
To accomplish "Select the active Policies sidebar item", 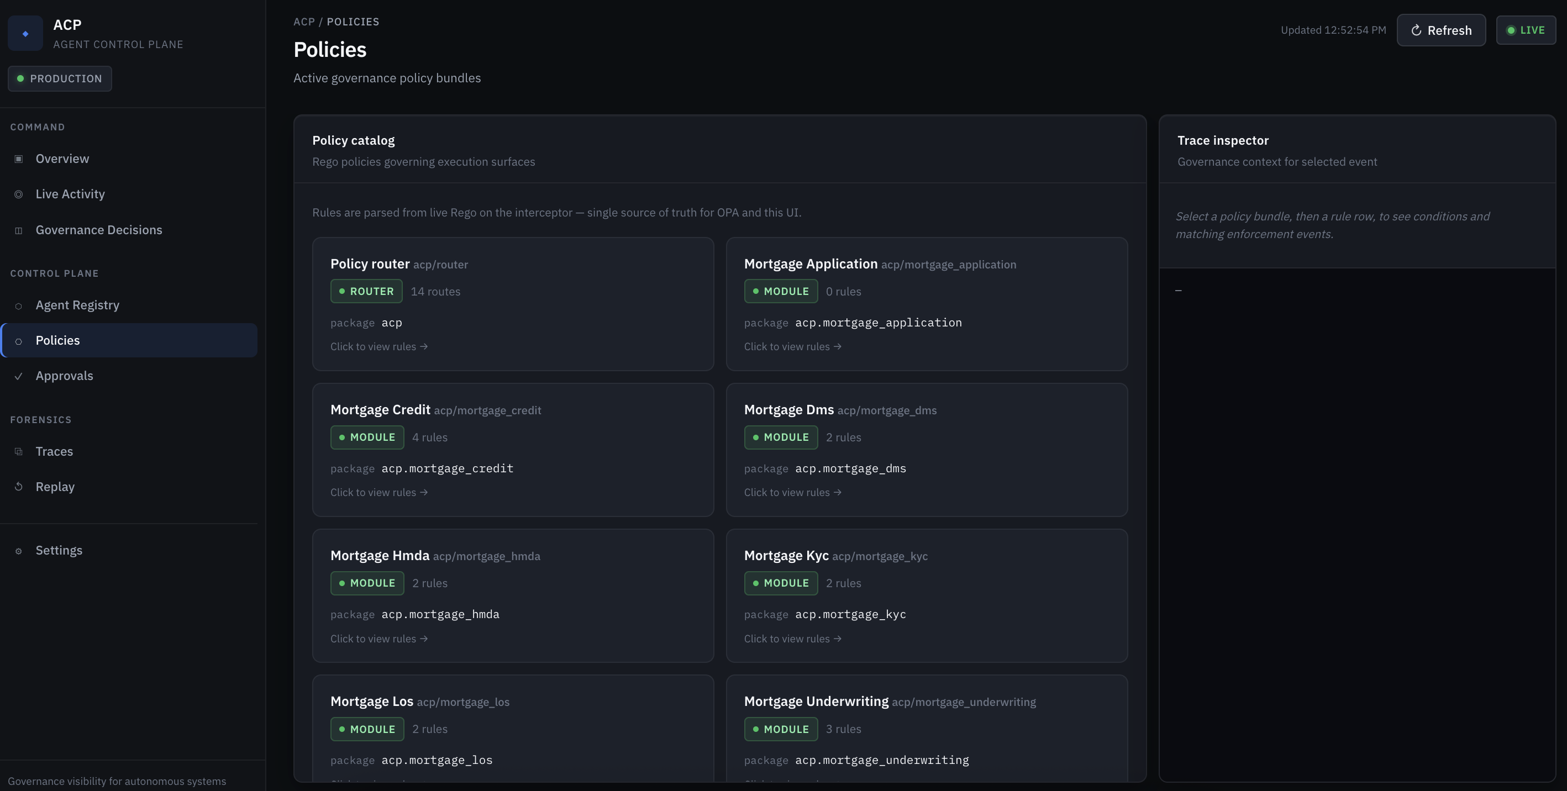I will pos(129,340).
